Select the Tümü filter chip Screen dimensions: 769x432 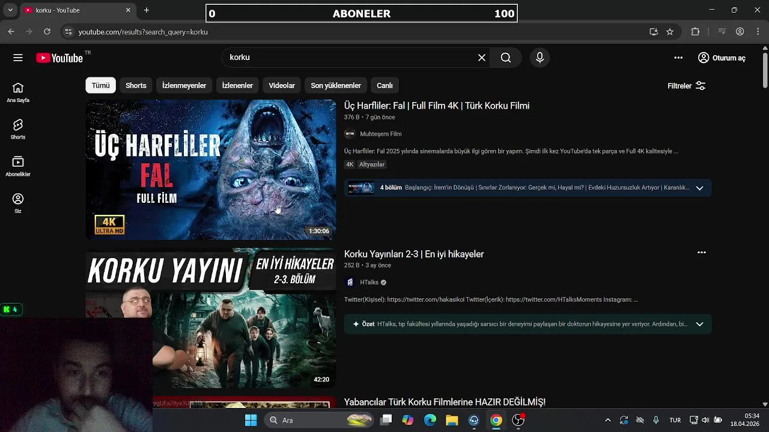[x=101, y=85]
